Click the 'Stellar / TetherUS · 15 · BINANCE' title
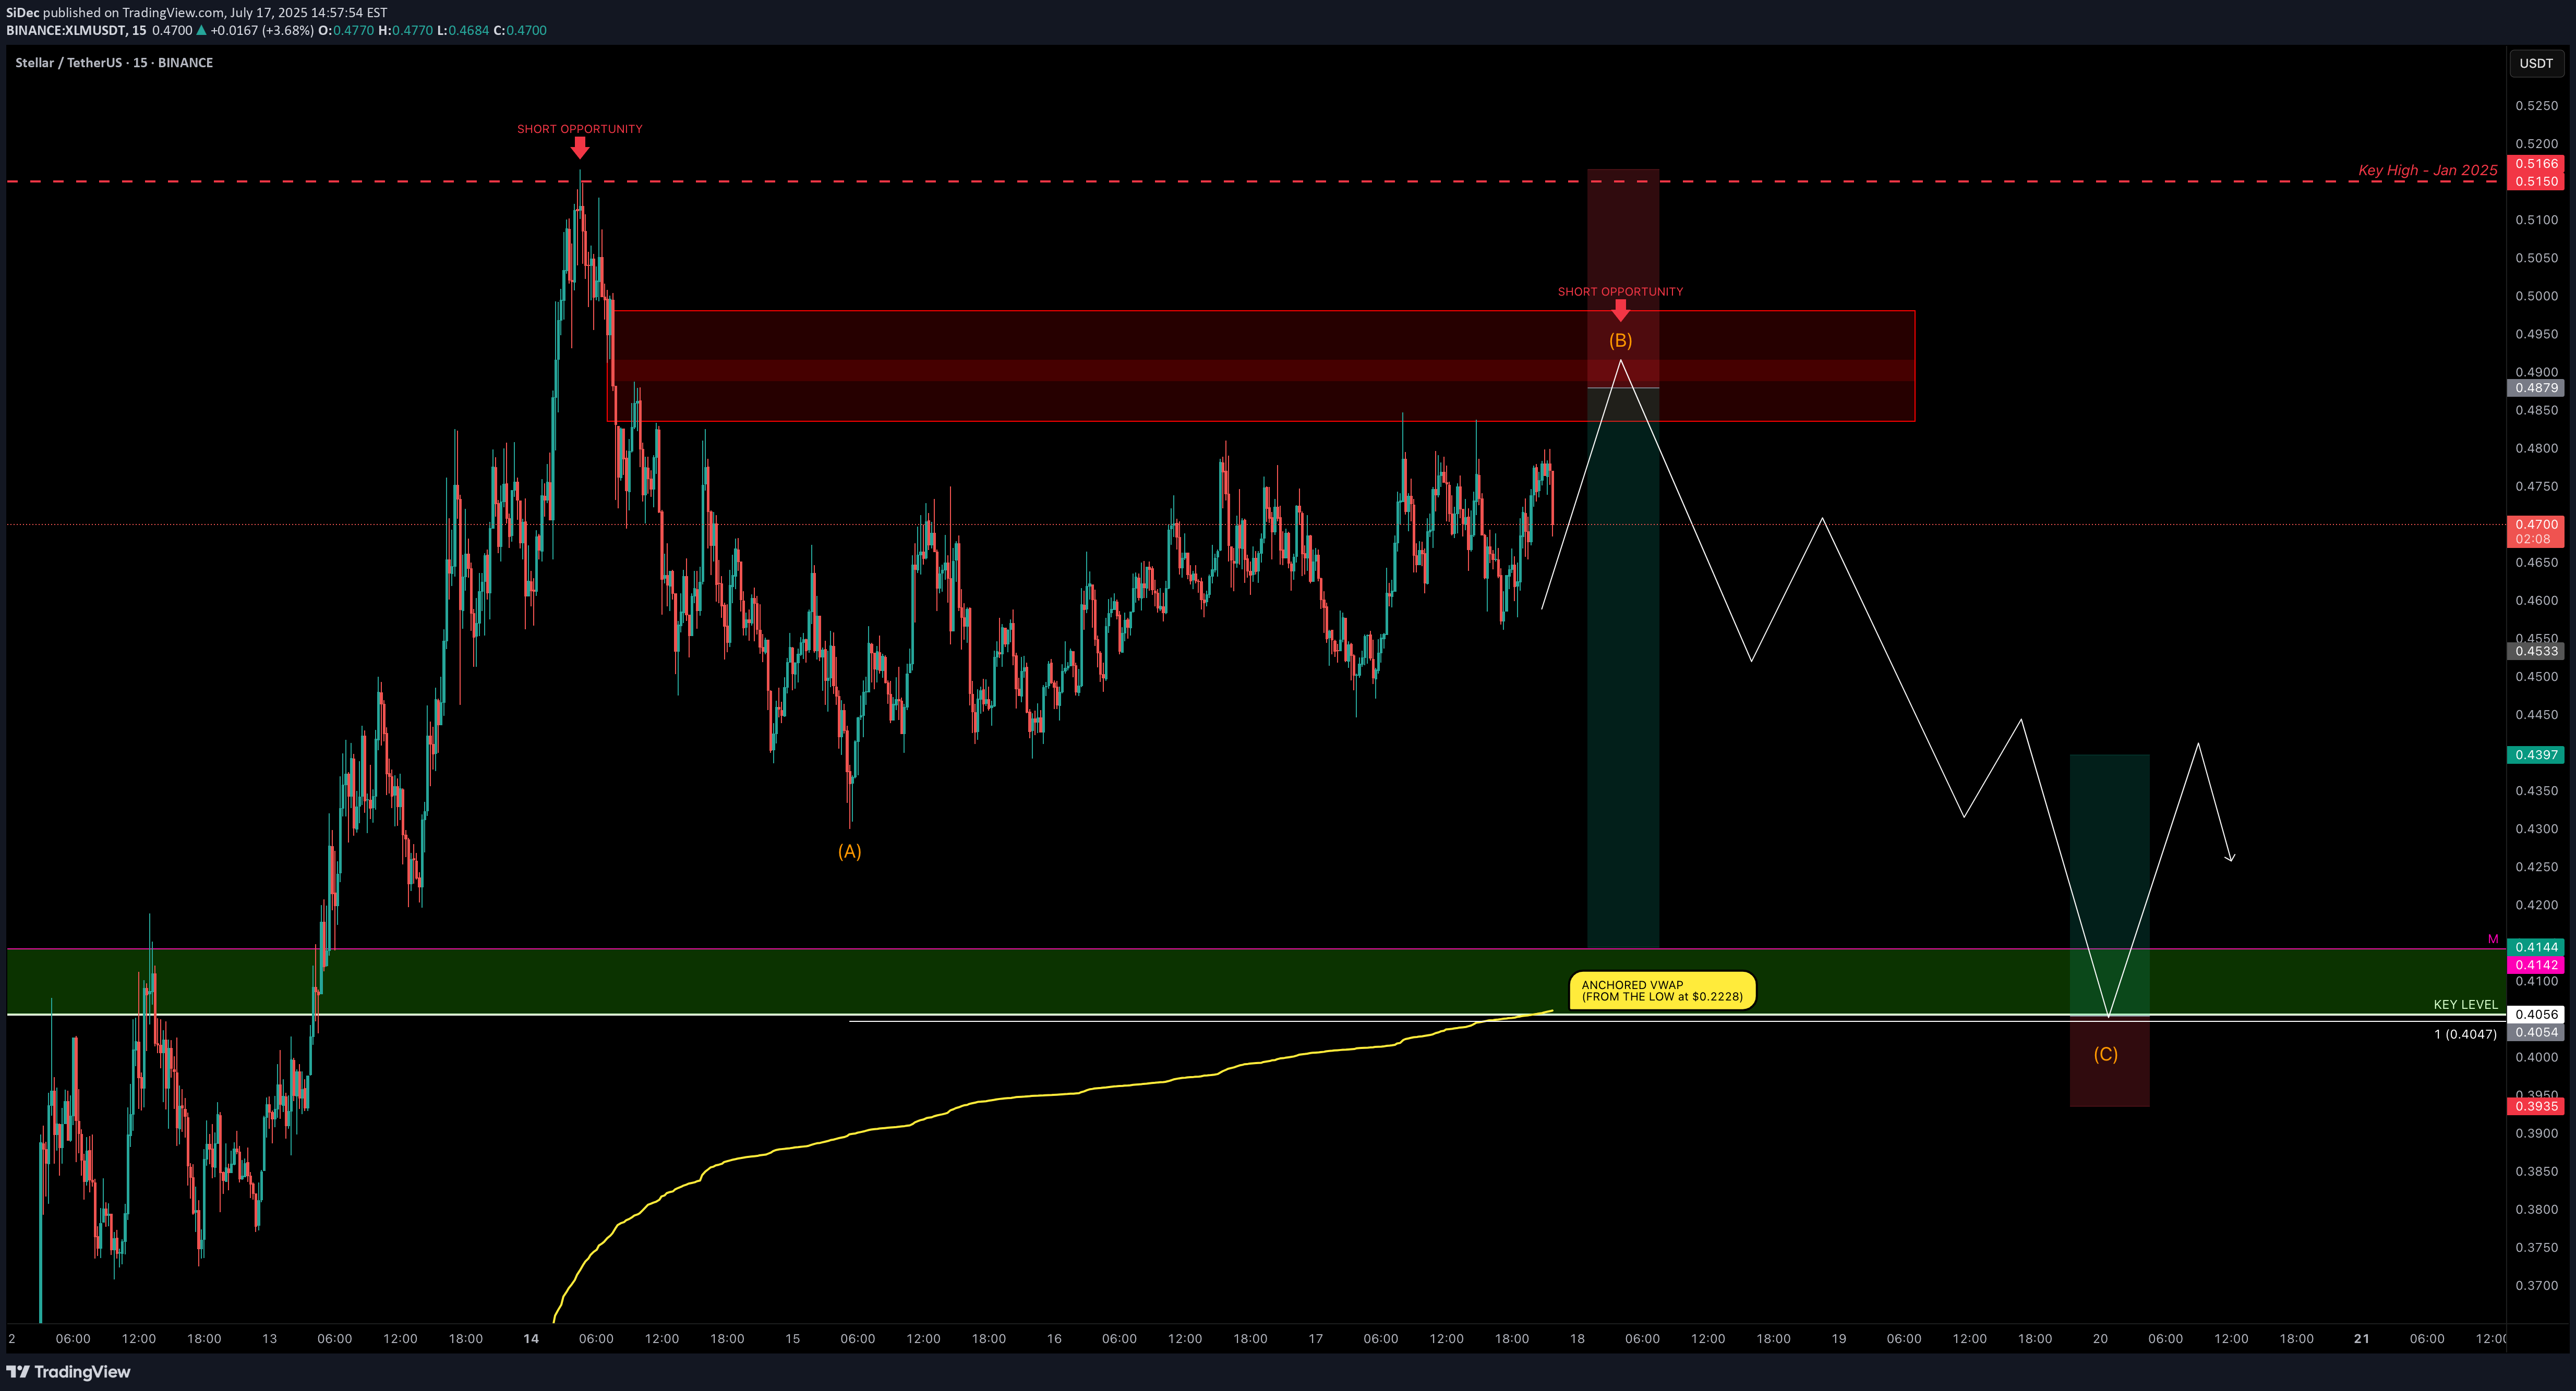Image resolution: width=2576 pixels, height=1391 pixels. pyautogui.click(x=114, y=63)
